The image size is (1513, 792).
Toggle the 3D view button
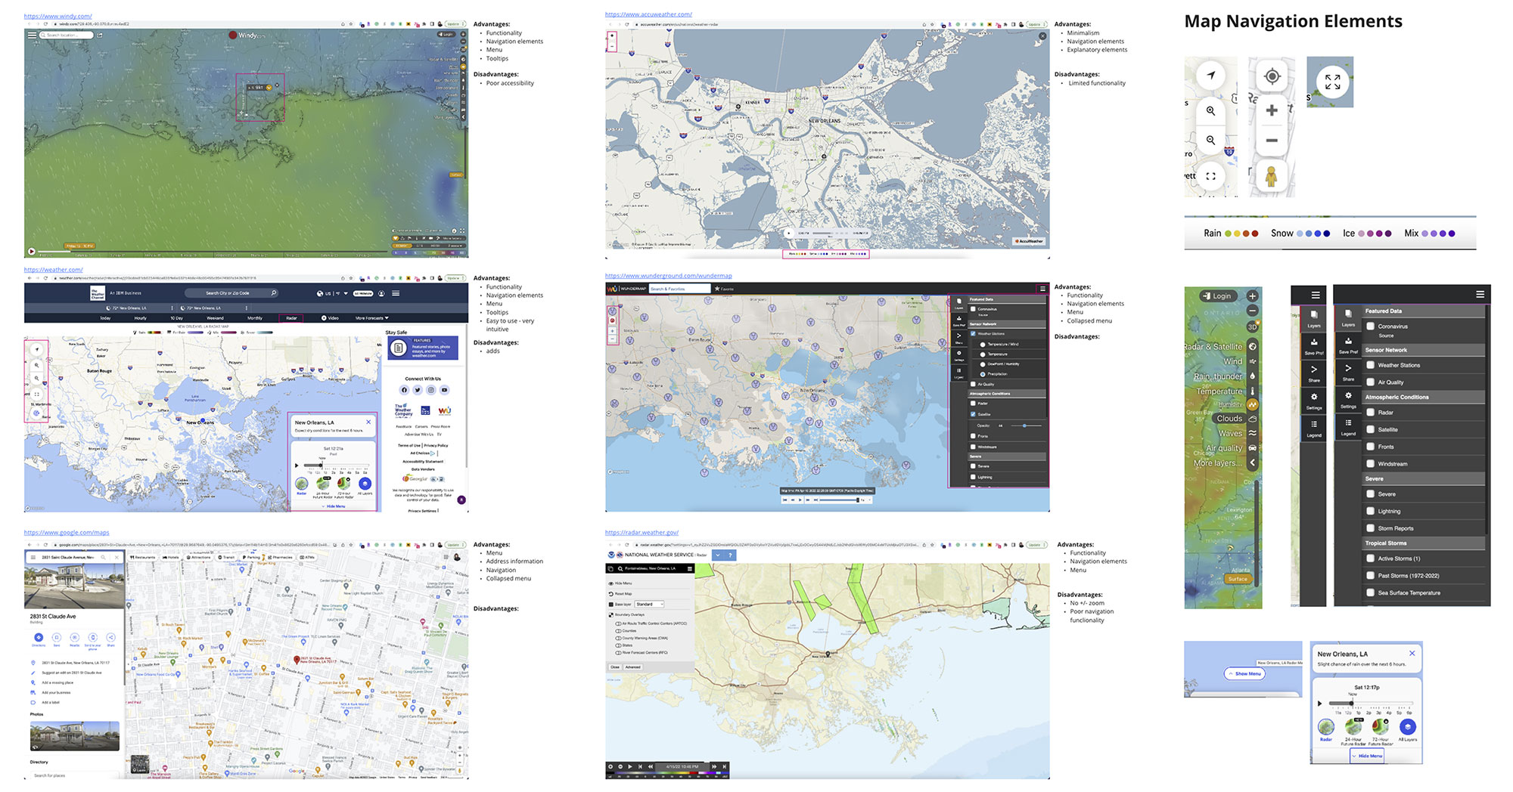[1252, 326]
